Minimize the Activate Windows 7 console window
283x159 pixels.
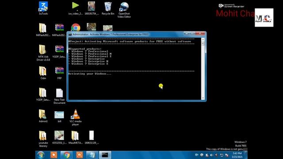point(187,34)
